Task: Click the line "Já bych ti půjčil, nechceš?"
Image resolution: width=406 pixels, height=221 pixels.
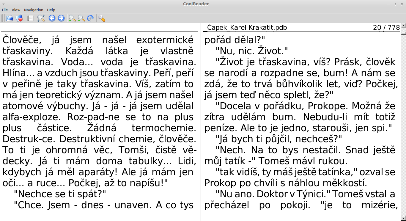Action: tap(279, 139)
